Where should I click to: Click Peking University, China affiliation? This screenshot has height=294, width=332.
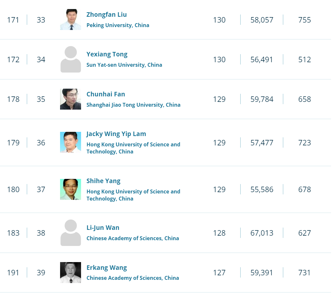(x=118, y=25)
